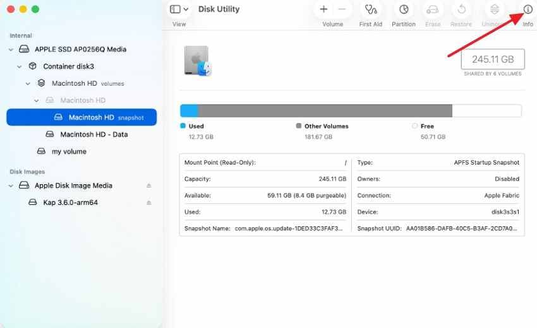This screenshot has width=537, height=328.
Task: Click the my volume drive icon
Action: (x=41, y=151)
